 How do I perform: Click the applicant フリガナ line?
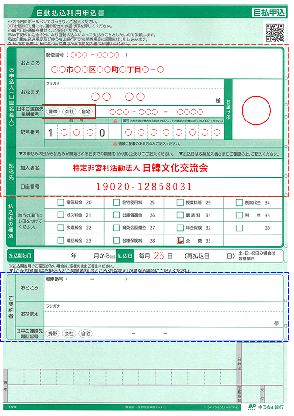pyautogui.click(x=134, y=84)
